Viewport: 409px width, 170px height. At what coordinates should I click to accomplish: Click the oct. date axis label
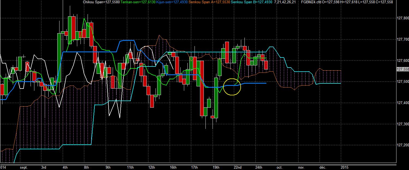279,167
